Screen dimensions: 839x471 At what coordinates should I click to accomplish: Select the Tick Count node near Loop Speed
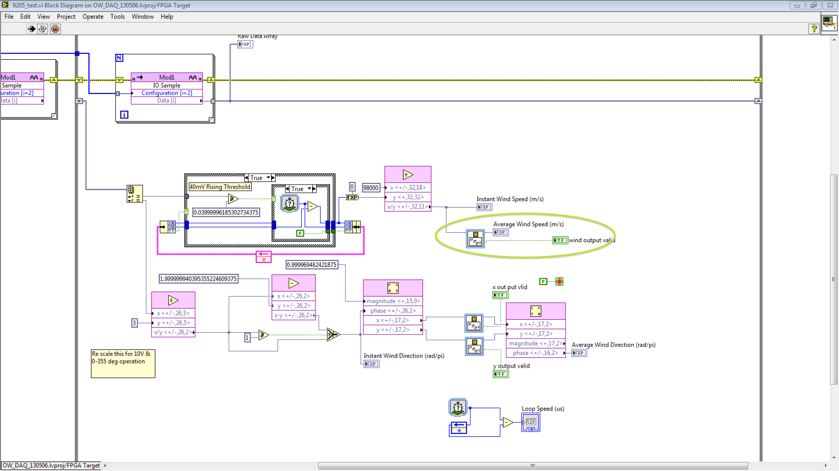(458, 408)
